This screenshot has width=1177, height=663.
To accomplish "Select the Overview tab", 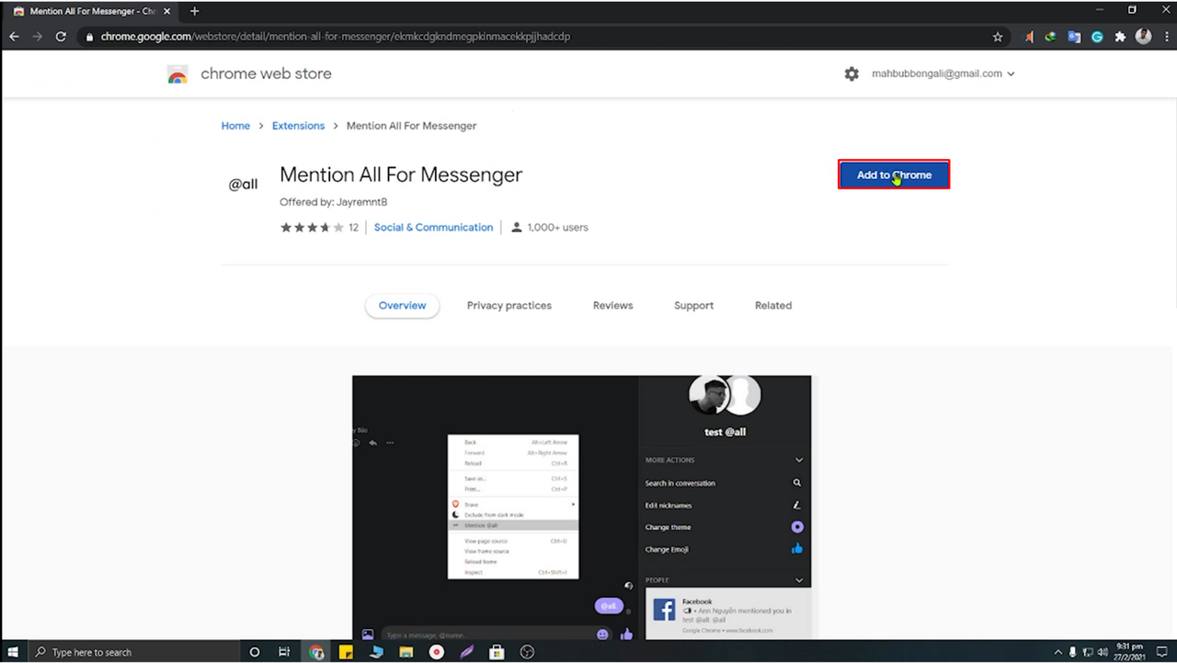I will (x=402, y=306).
